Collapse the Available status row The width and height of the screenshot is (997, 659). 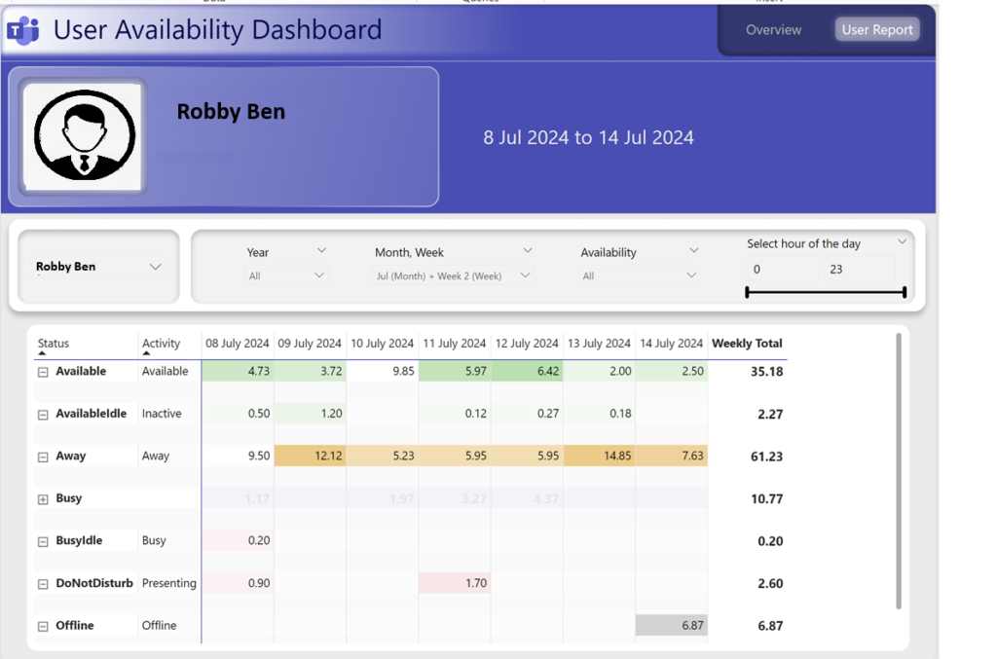(43, 372)
